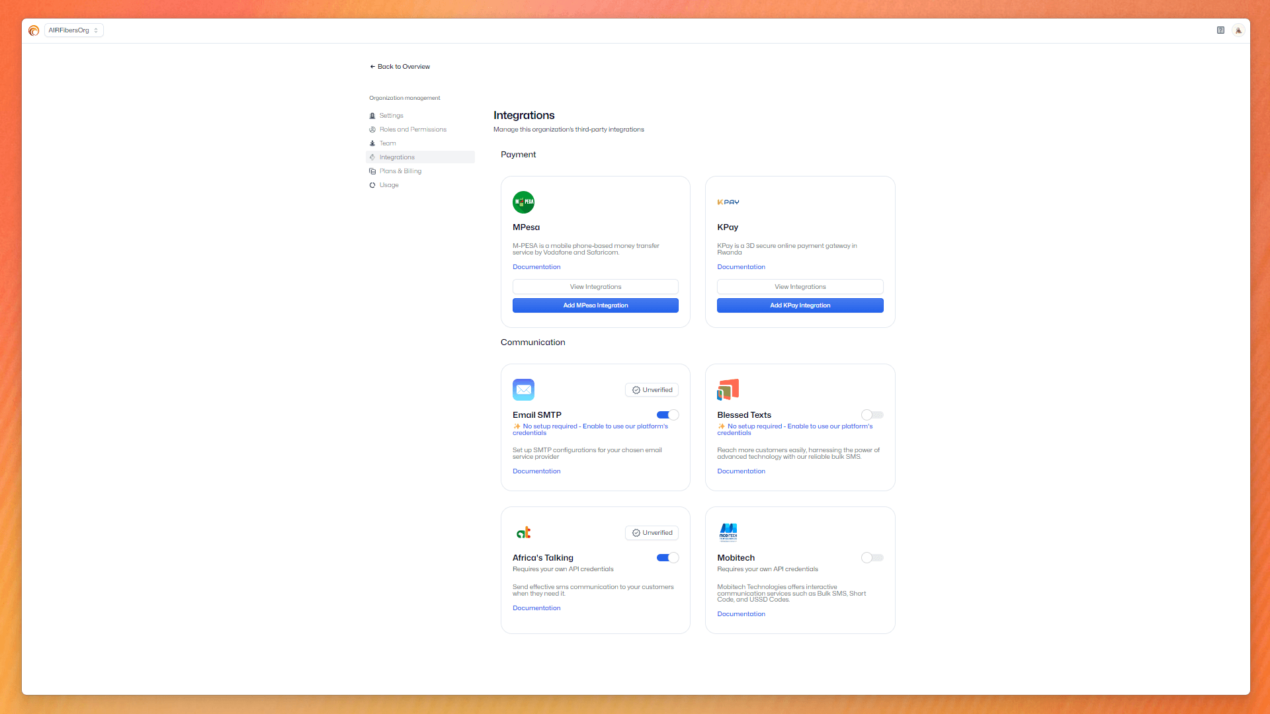
Task: Click the Email SMTP envelope icon
Action: pos(523,389)
